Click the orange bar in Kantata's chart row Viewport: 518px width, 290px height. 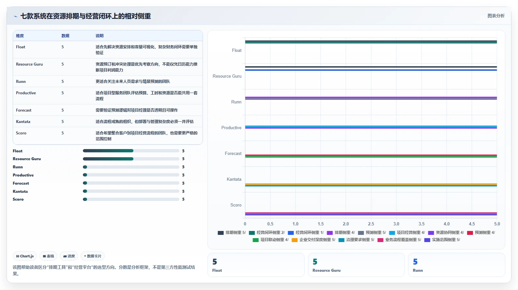pyautogui.click(x=371, y=184)
